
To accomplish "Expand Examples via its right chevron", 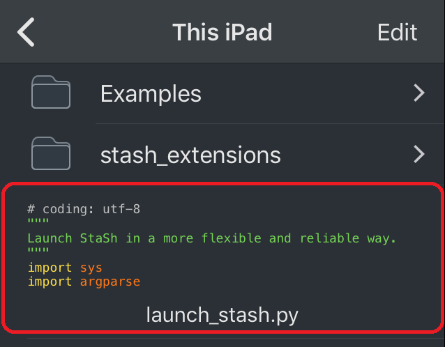I will (x=419, y=93).
